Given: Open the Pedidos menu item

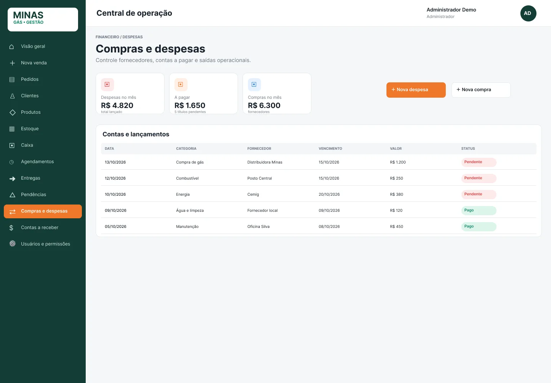Looking at the screenshot, I should pyautogui.click(x=43, y=80).
